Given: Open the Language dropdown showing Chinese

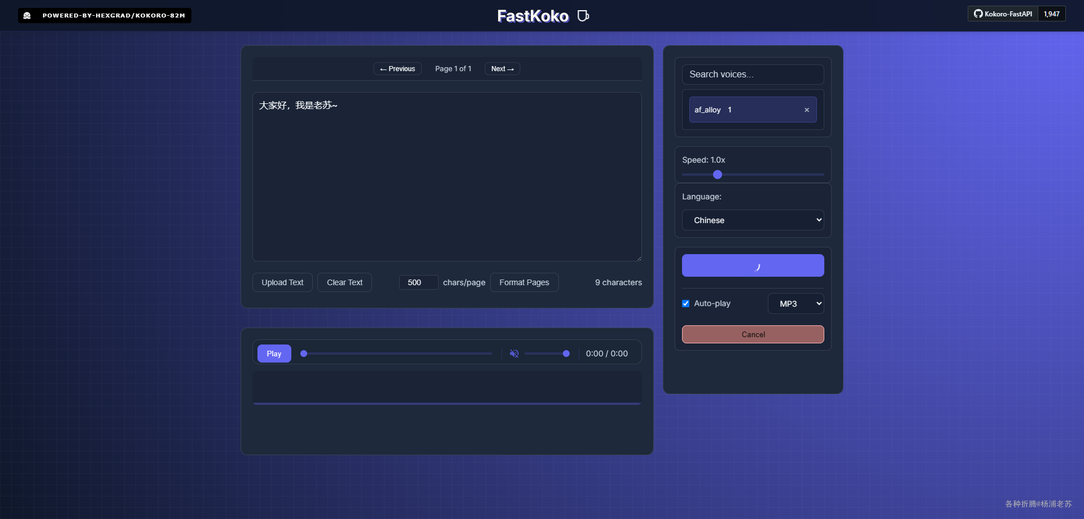Looking at the screenshot, I should coord(753,220).
